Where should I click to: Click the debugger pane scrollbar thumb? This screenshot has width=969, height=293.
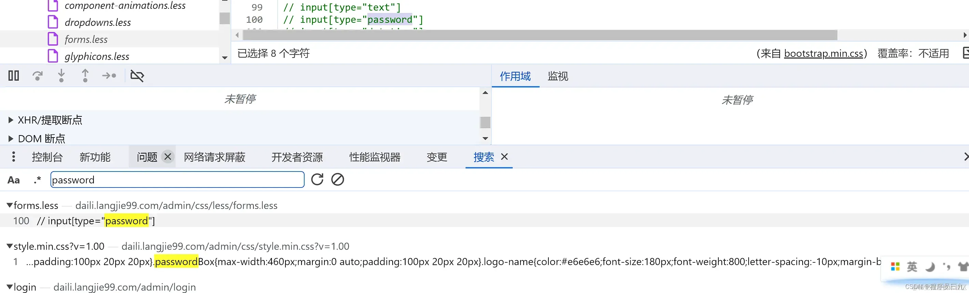point(485,122)
